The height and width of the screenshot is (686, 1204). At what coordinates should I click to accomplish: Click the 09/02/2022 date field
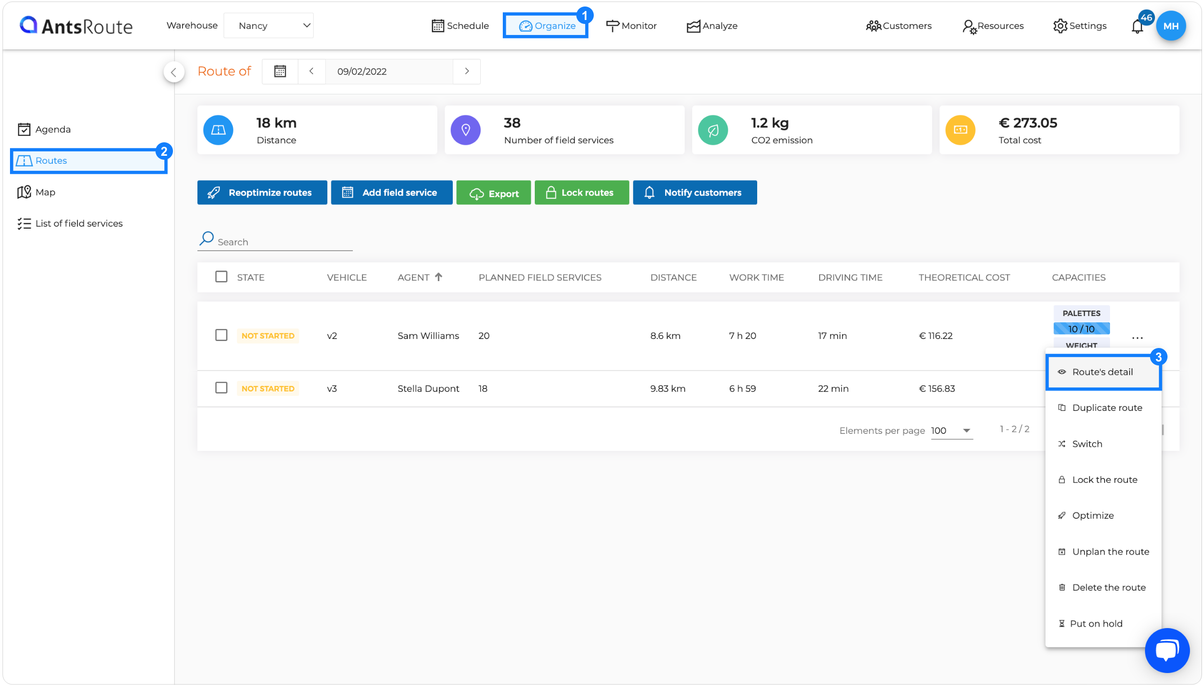tap(389, 71)
